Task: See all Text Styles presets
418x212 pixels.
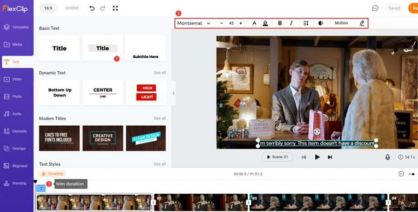Action: pyautogui.click(x=160, y=164)
